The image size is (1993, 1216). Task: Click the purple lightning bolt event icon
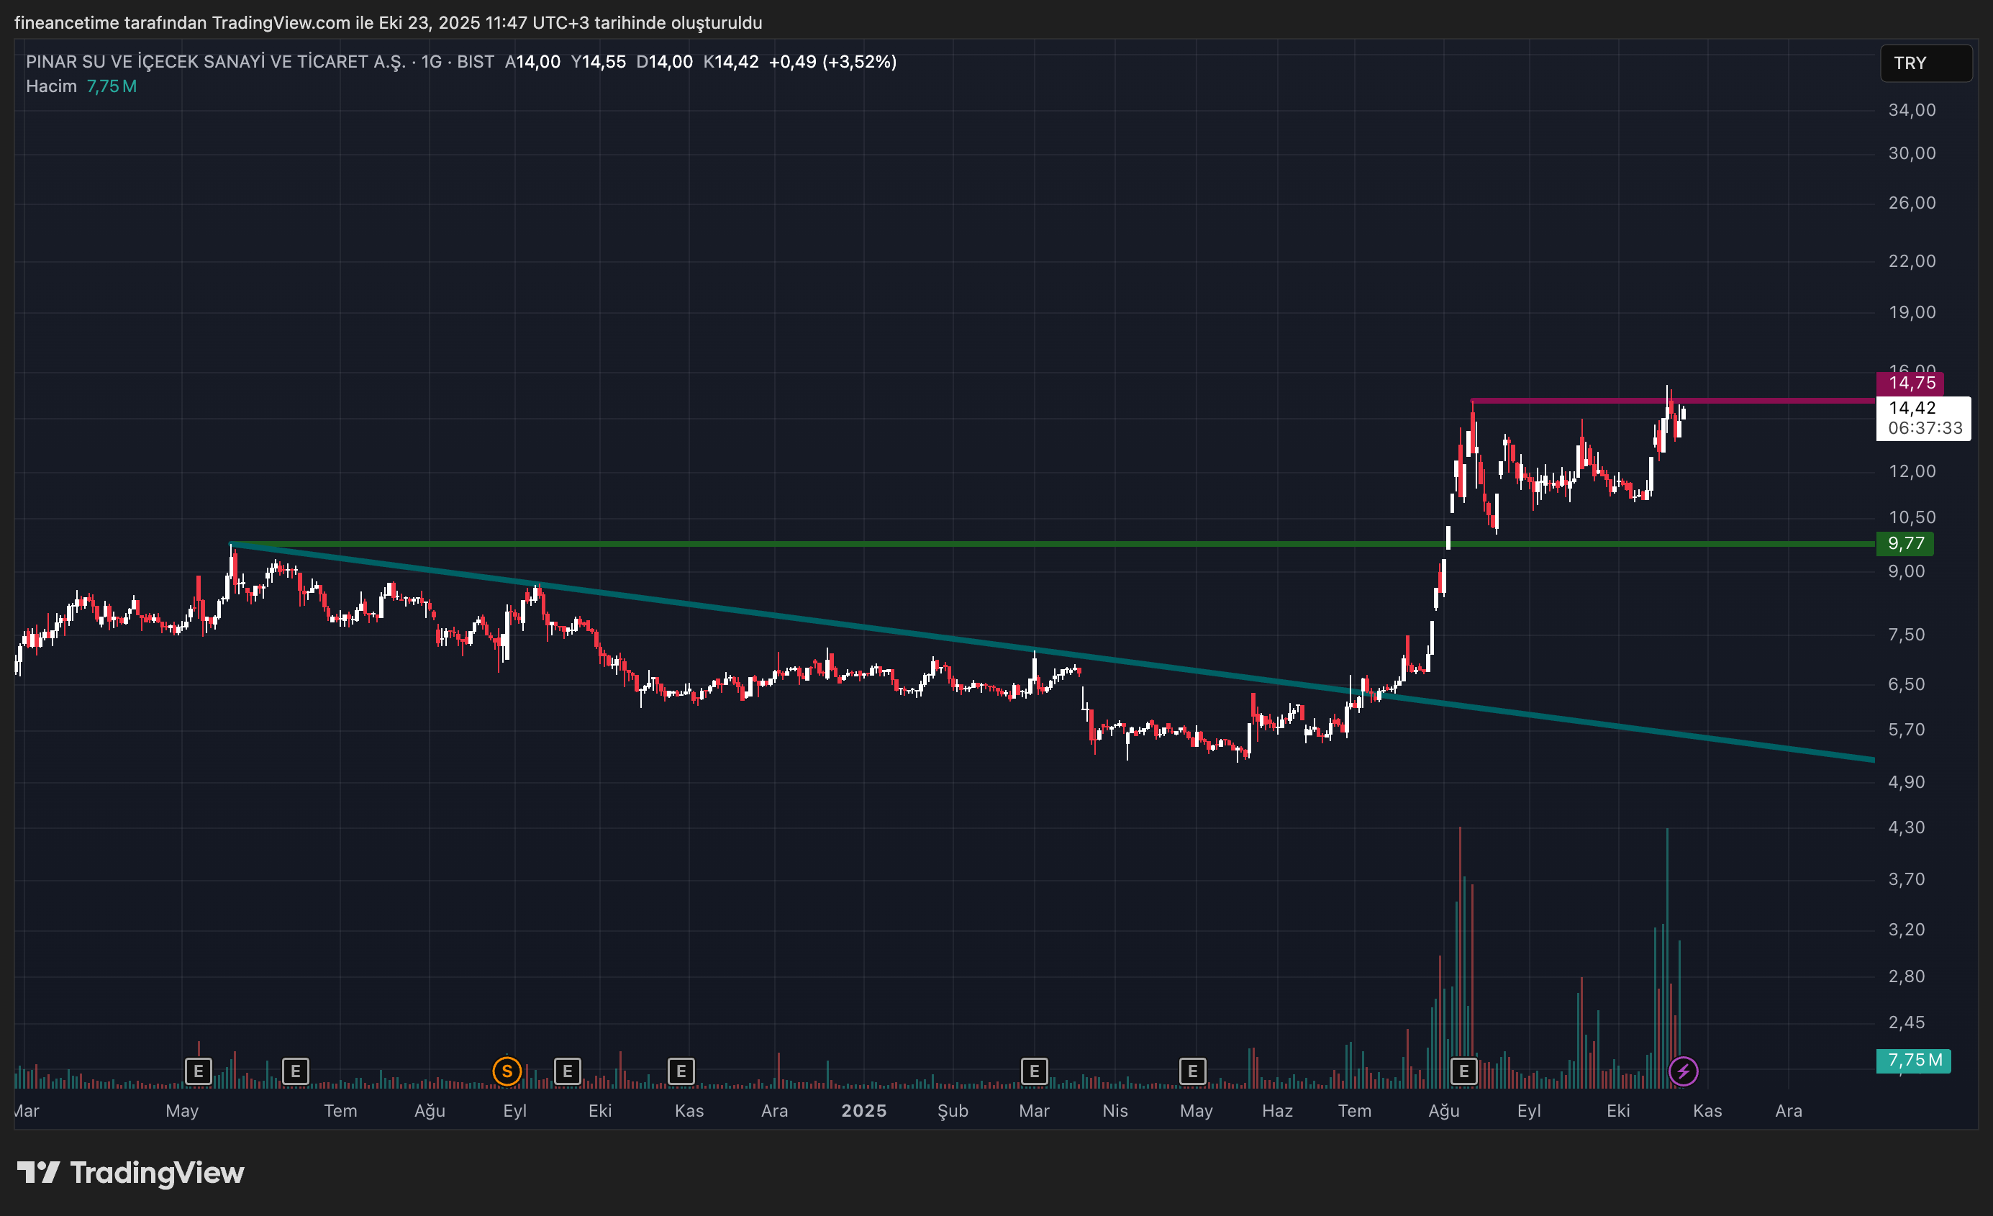tap(1683, 1071)
